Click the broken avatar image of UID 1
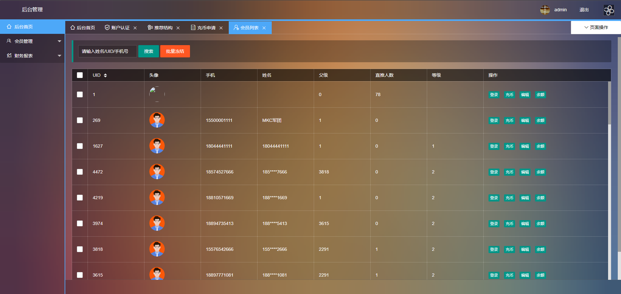Screen dimensions: 621x294 point(157,94)
